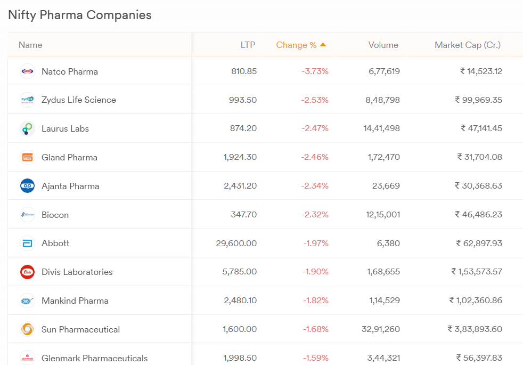Screen dimensions: 523x365
Task: Click the Gland Pharma logo
Action: pos(27,157)
